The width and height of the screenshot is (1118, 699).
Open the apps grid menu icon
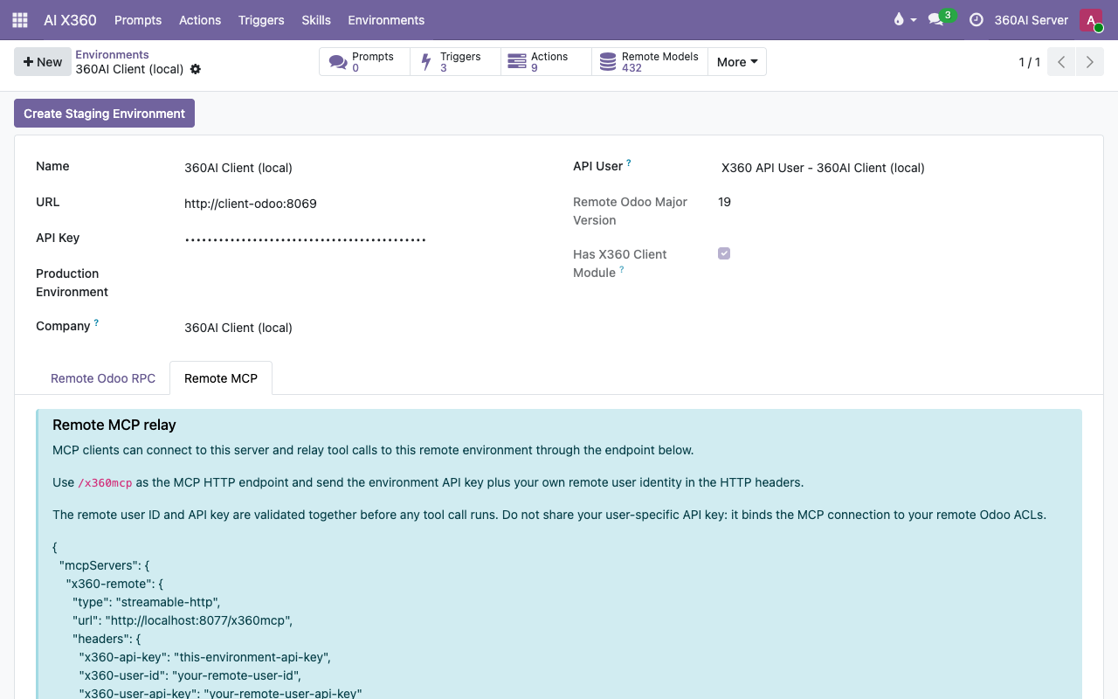pyautogui.click(x=20, y=20)
